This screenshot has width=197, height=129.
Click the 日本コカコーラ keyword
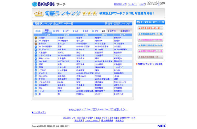point(120,82)
